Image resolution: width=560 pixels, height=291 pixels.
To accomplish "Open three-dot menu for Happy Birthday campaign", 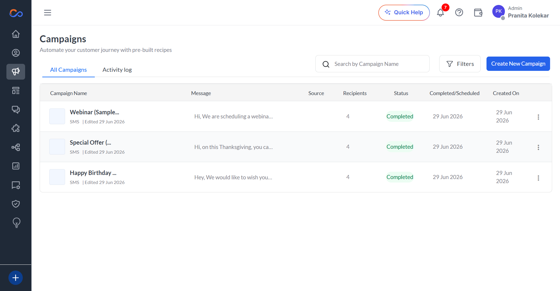I will tap(538, 178).
